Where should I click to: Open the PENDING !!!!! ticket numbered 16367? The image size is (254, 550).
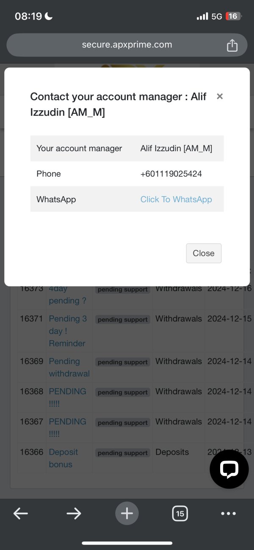tap(67, 428)
